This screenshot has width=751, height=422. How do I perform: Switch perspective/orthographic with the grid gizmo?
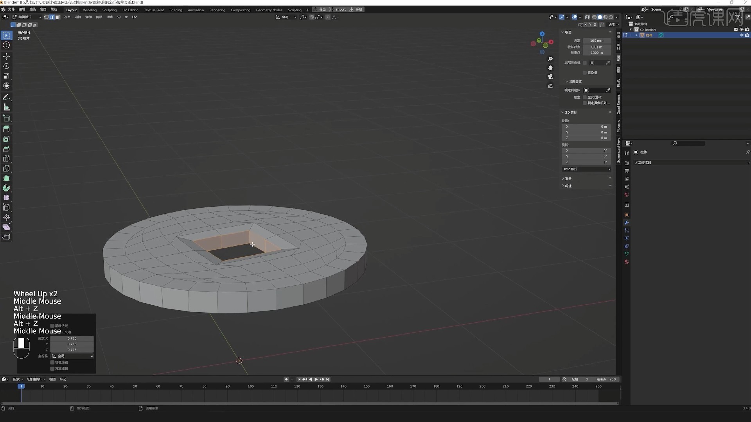550,86
